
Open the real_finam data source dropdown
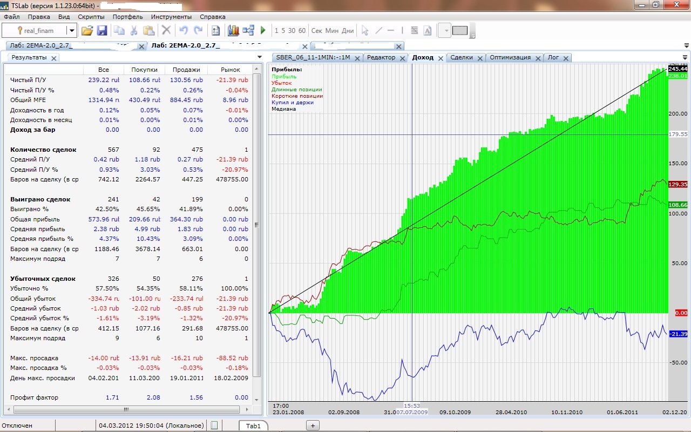pyautogui.click(x=71, y=31)
